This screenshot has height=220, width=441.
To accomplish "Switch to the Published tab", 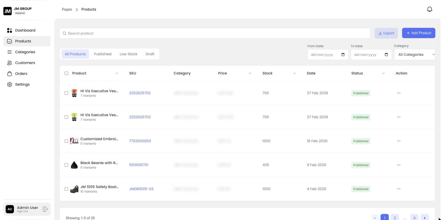I will point(103,54).
